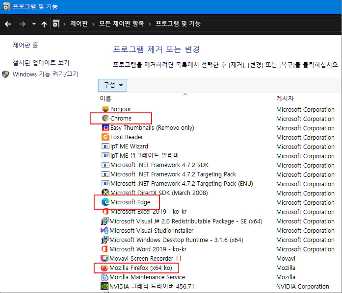Select NVIDIA 그래픽 드라이버 456.71 row

(x=152, y=287)
